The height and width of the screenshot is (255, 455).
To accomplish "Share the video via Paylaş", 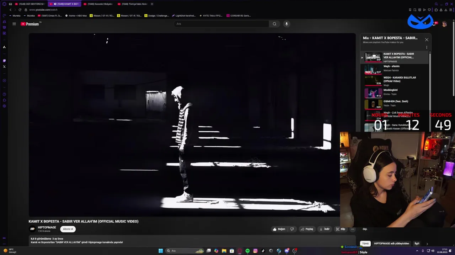I will click(x=307, y=229).
